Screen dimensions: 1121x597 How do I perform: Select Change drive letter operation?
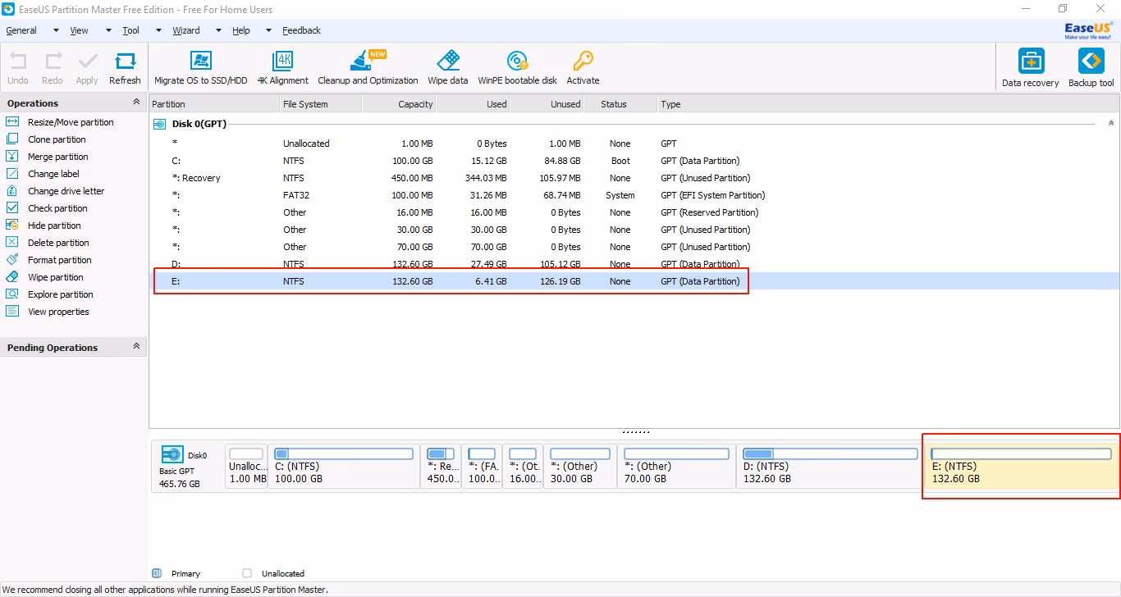point(66,191)
